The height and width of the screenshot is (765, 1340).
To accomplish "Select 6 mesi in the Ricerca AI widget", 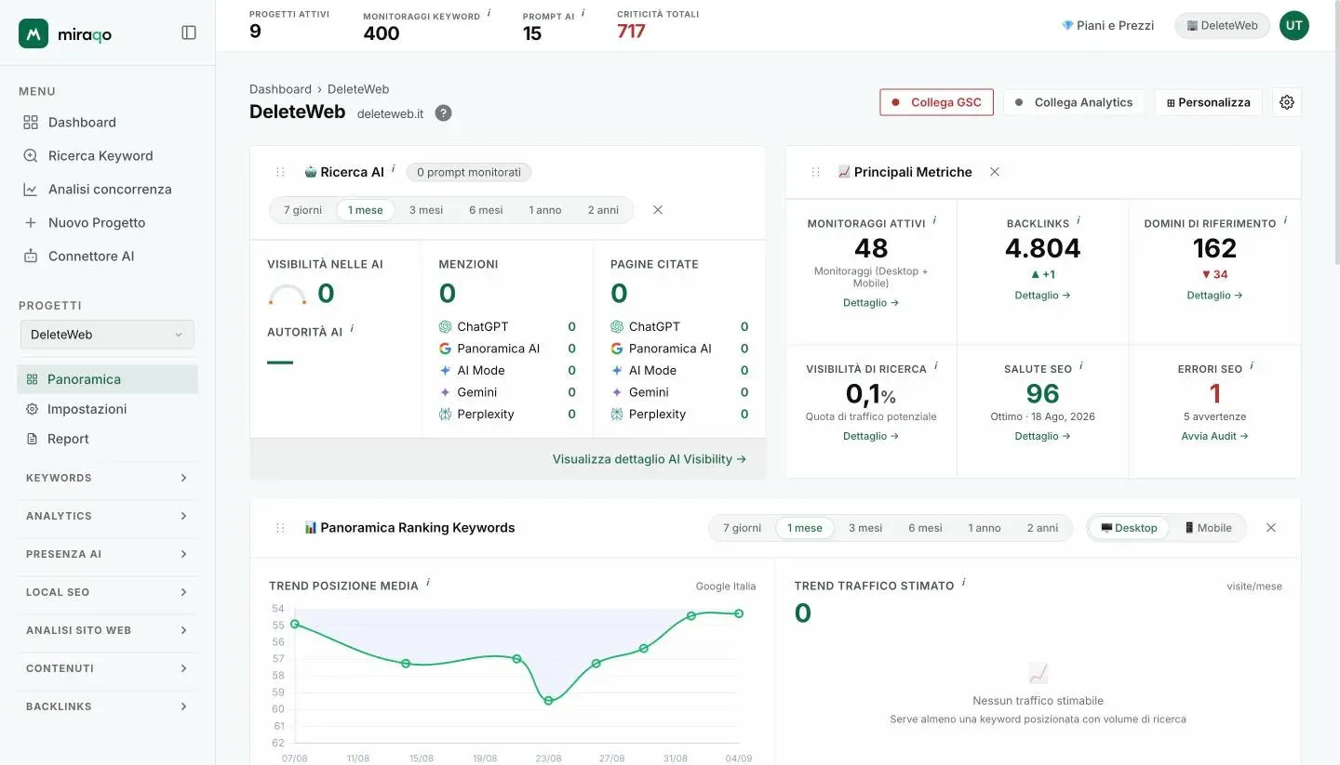I will pos(486,210).
